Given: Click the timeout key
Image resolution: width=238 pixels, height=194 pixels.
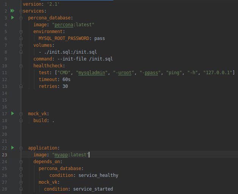Looking at the screenshot, I should [48, 80].
